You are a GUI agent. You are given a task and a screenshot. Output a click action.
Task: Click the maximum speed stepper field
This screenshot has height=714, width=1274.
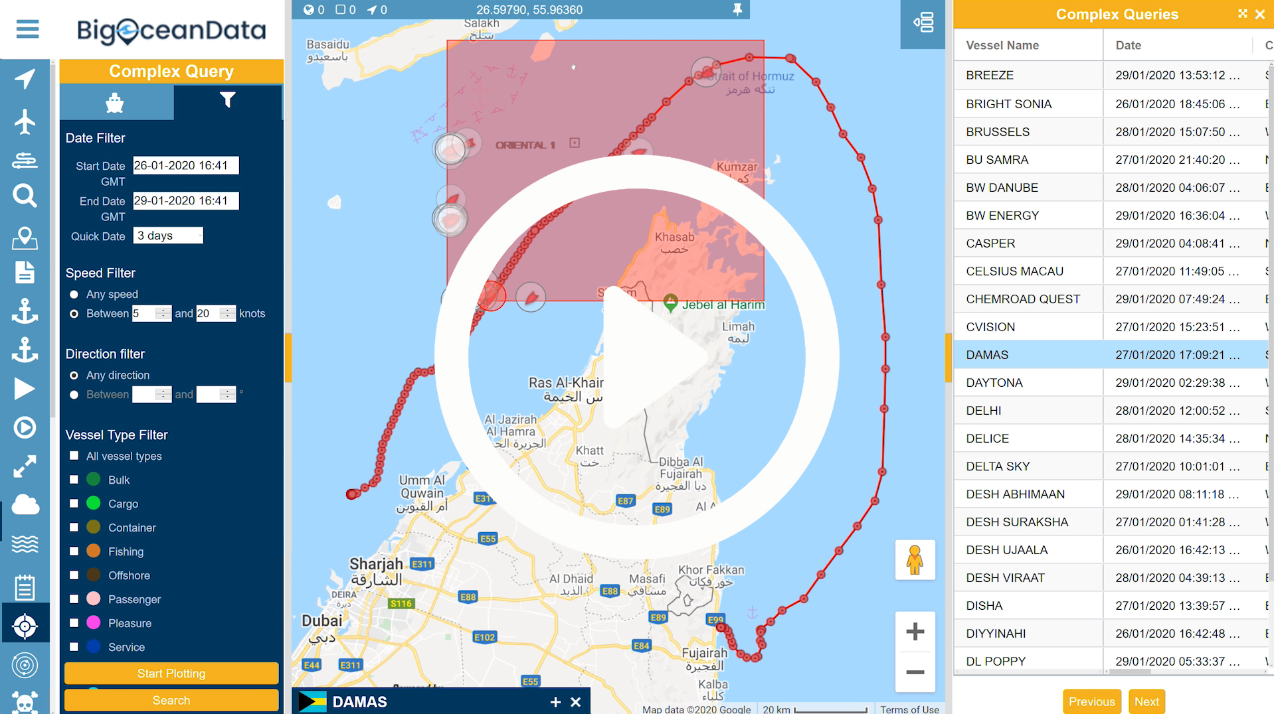216,313
